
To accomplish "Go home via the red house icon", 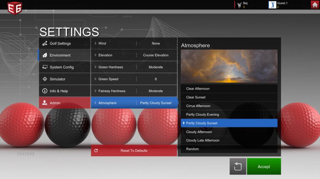I will pos(315,5).
